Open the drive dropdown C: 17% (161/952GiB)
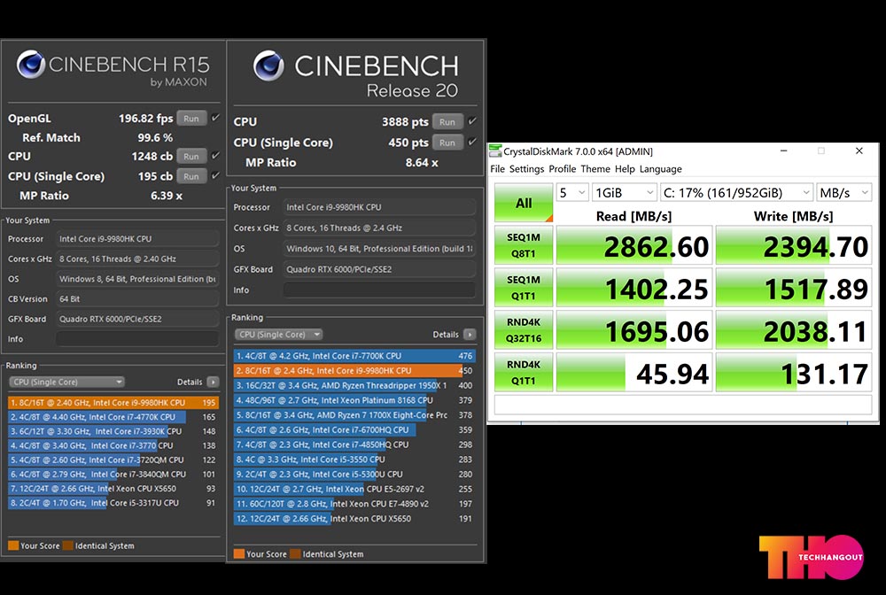886x595 pixels. coord(737,193)
